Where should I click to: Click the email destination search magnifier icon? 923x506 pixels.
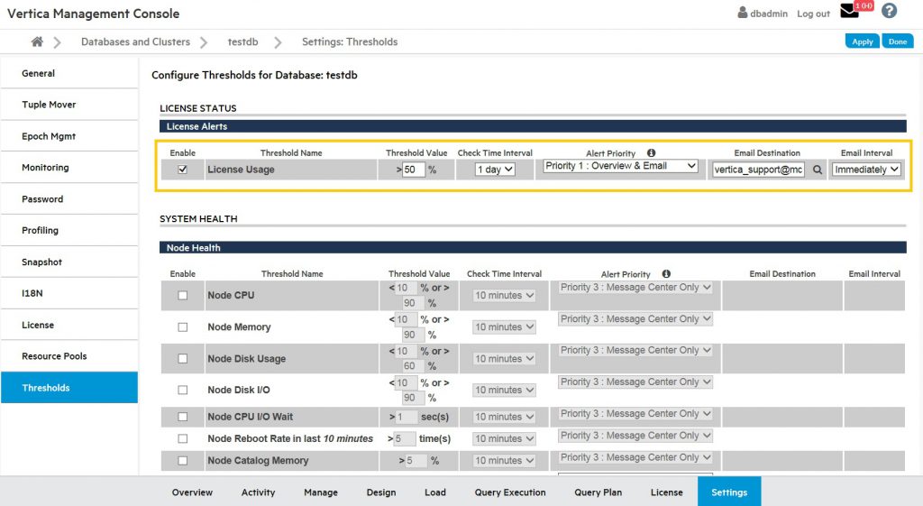818,170
